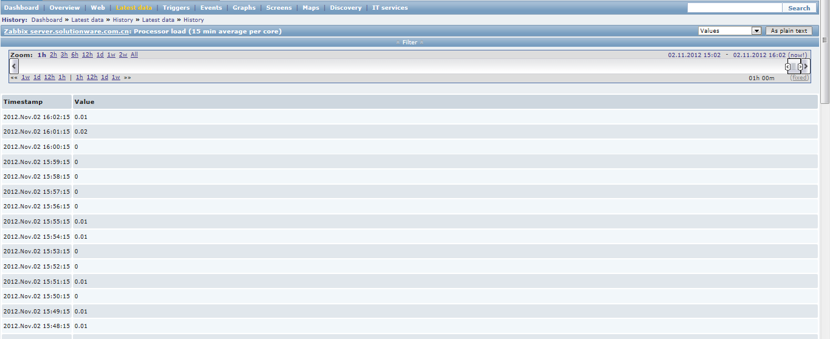Viewport: 830px width, 339px height.
Task: Open the Maps menu
Action: 311,8
